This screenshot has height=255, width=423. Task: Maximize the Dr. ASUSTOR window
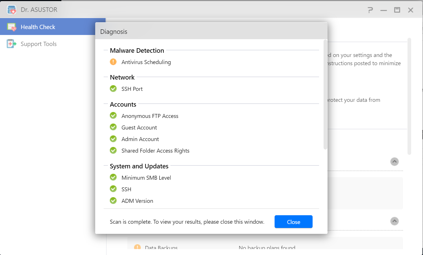pyautogui.click(x=397, y=10)
